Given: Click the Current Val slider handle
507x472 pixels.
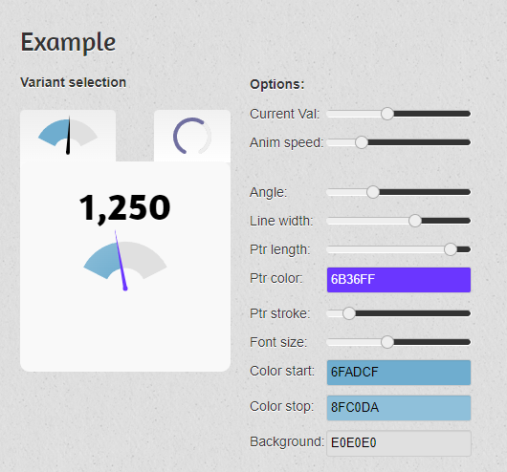Looking at the screenshot, I should (387, 114).
